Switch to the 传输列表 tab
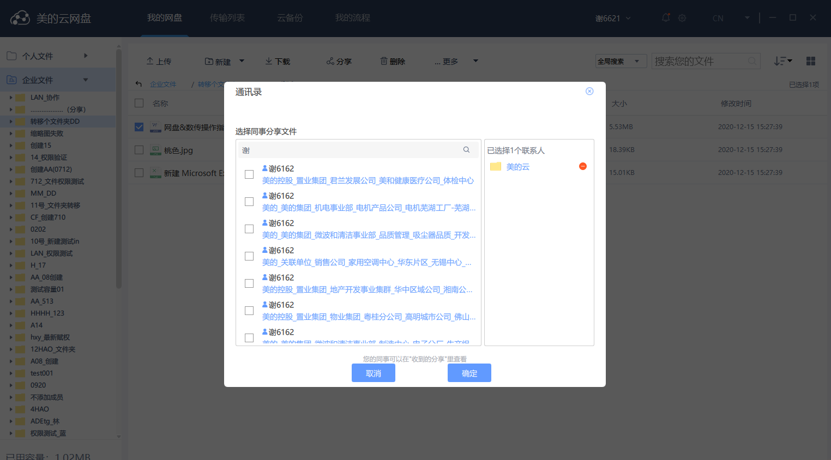This screenshot has height=460, width=831. [x=227, y=18]
